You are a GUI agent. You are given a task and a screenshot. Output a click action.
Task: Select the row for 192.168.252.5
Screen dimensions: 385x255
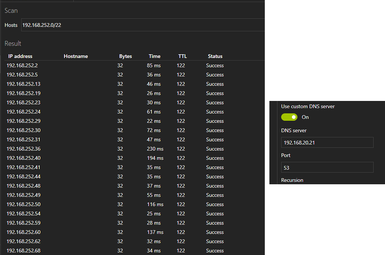[134, 75]
